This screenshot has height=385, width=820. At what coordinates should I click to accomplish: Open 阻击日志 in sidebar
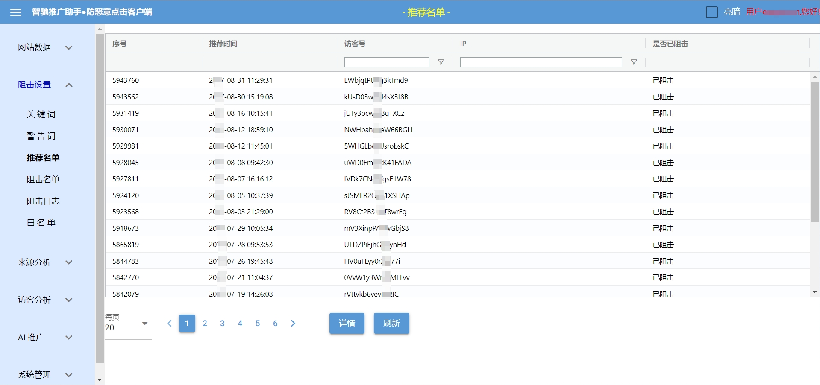click(x=43, y=201)
